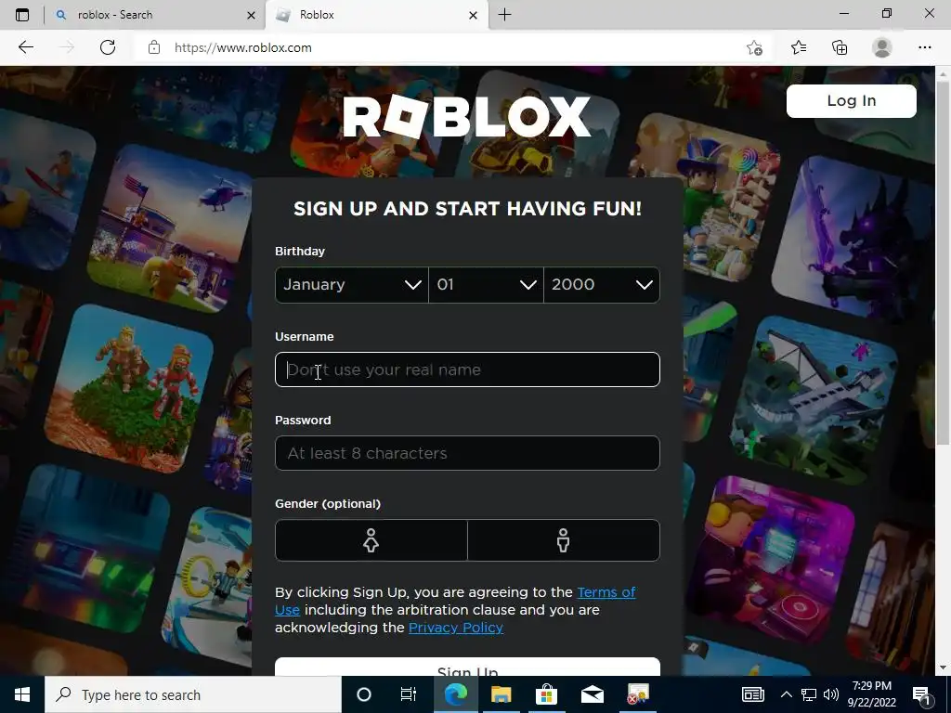The image size is (951, 713).
Task: Open the browser profile avatar
Action: click(x=882, y=47)
